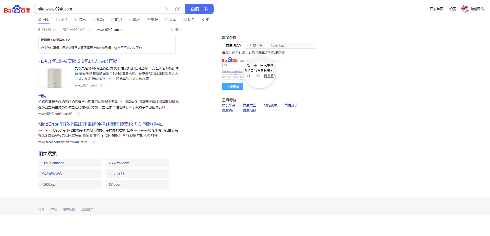Open the 百度指数 tool link
Image resolution: width=490 pixels, height=236 pixels.
(x=250, y=110)
